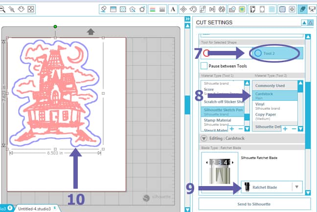Open the Scale panel
Screen dimensions: 317x212
203,9
